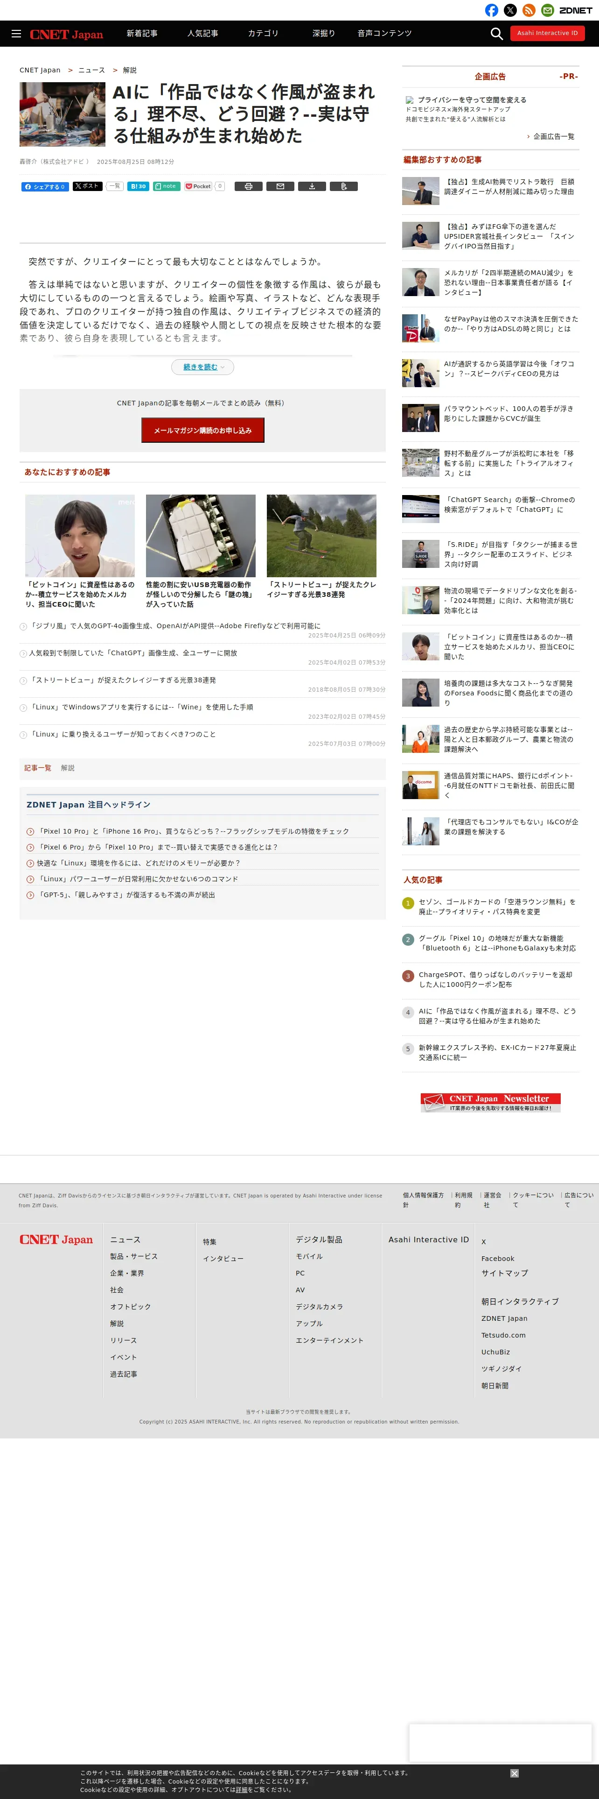Click メールマガジン購読のお申し込み button
Viewport: 599px width, 1799px height.
[203, 430]
